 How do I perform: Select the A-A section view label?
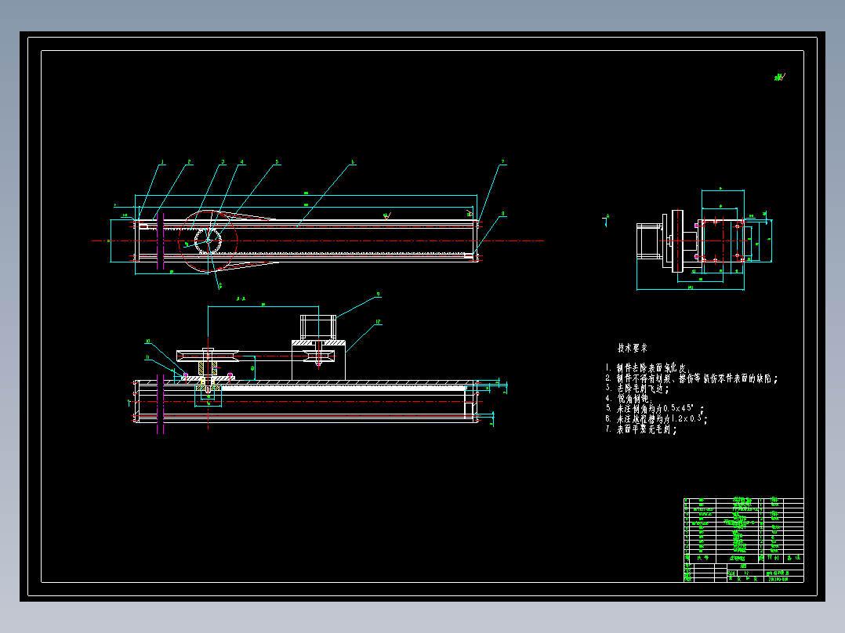(x=241, y=299)
